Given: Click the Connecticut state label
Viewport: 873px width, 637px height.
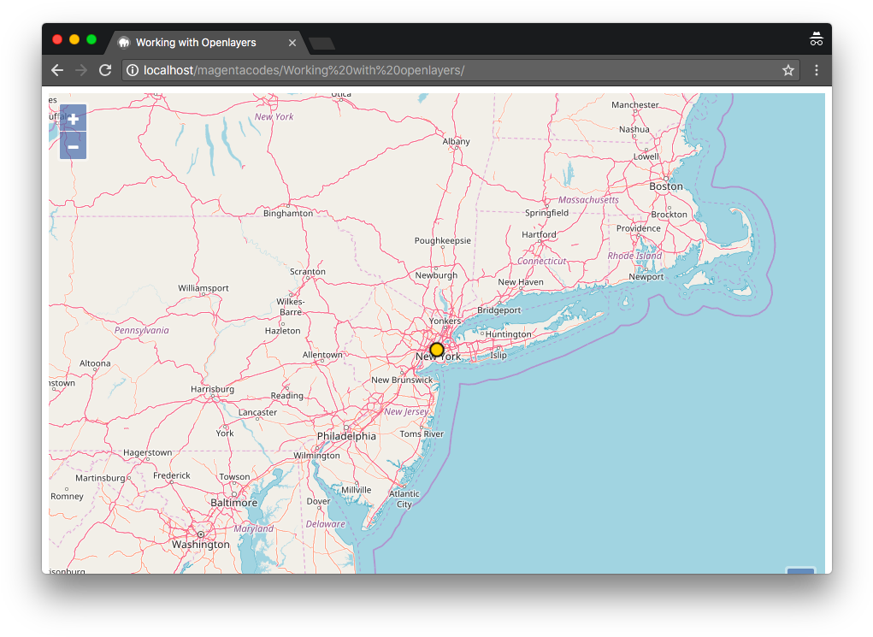Looking at the screenshot, I should (542, 261).
